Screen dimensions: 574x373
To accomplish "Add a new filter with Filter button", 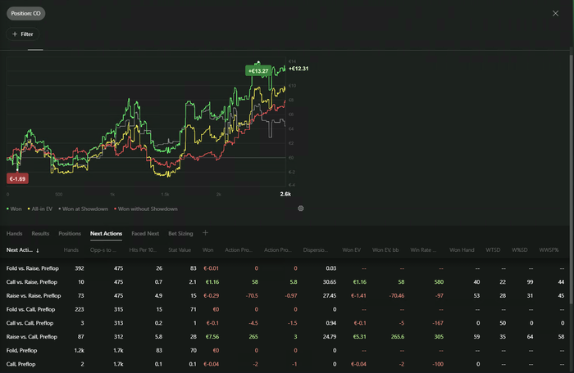I will coord(23,34).
